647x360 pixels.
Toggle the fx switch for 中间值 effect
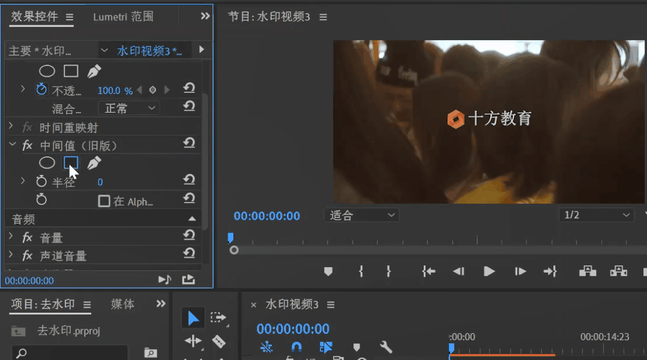(27, 146)
